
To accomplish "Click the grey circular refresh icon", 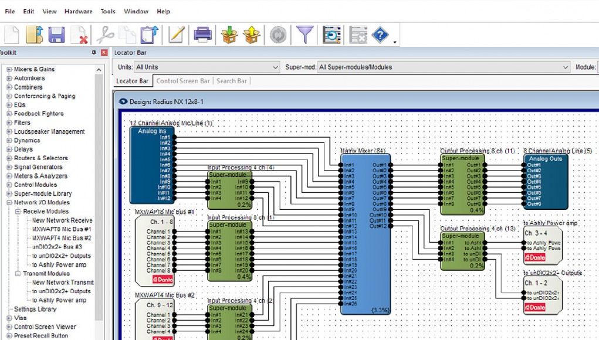I will [277, 35].
